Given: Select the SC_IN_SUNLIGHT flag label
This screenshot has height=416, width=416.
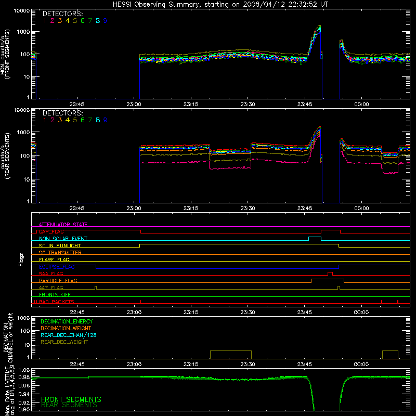Looking at the screenshot, I should point(60,245).
